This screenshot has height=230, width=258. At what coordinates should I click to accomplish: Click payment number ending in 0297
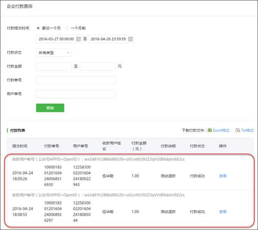[x=53, y=212]
